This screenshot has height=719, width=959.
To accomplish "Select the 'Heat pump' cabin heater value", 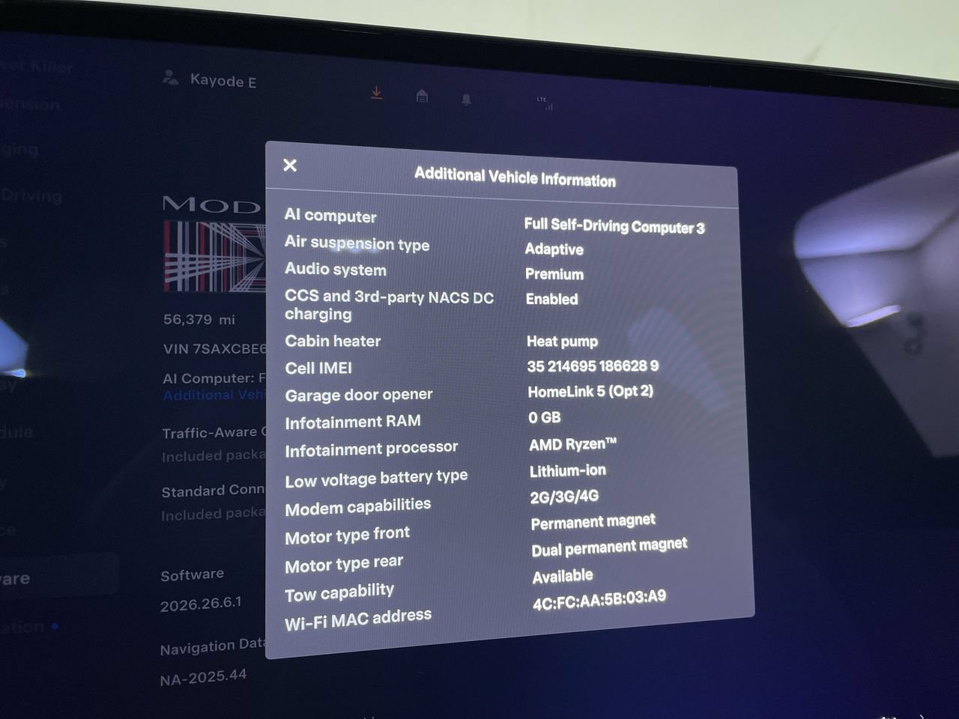I will pyautogui.click(x=562, y=342).
